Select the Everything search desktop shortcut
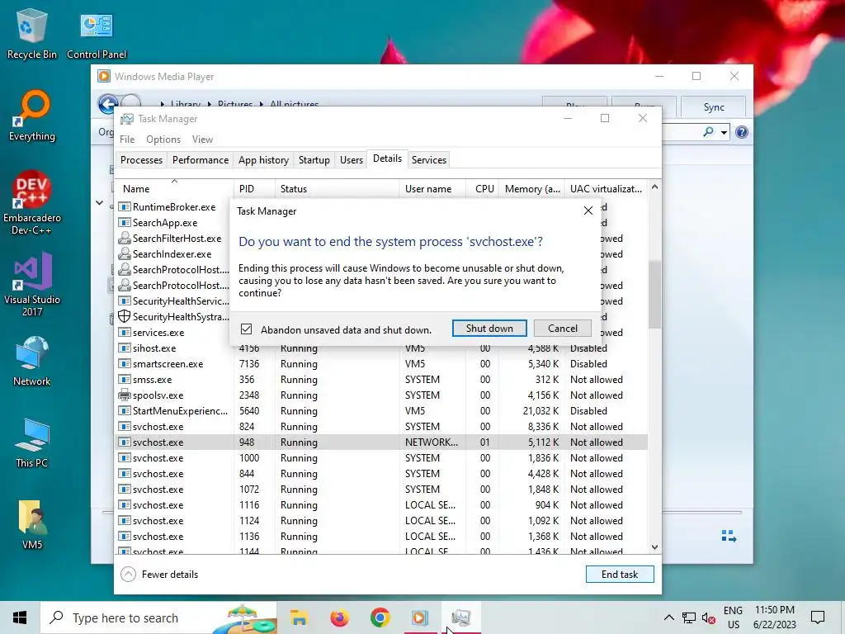This screenshot has height=634, width=845. click(x=32, y=116)
